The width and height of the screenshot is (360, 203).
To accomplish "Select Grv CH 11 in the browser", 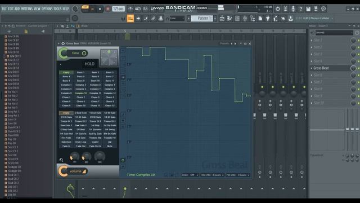I will coord(15,56).
